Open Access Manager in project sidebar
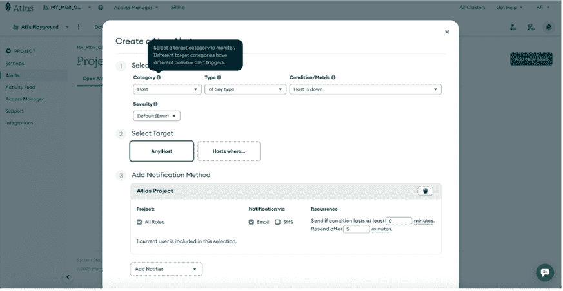Screen dimensions: 563x291 coord(25,99)
